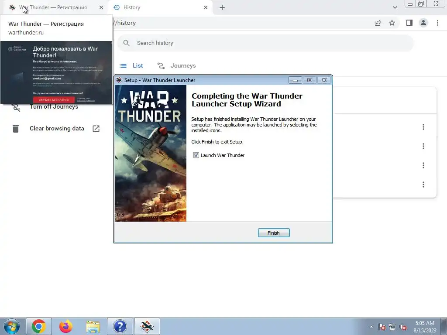This screenshot has height=335, width=447.
Task: Click the share this page icon
Action: [378, 23]
